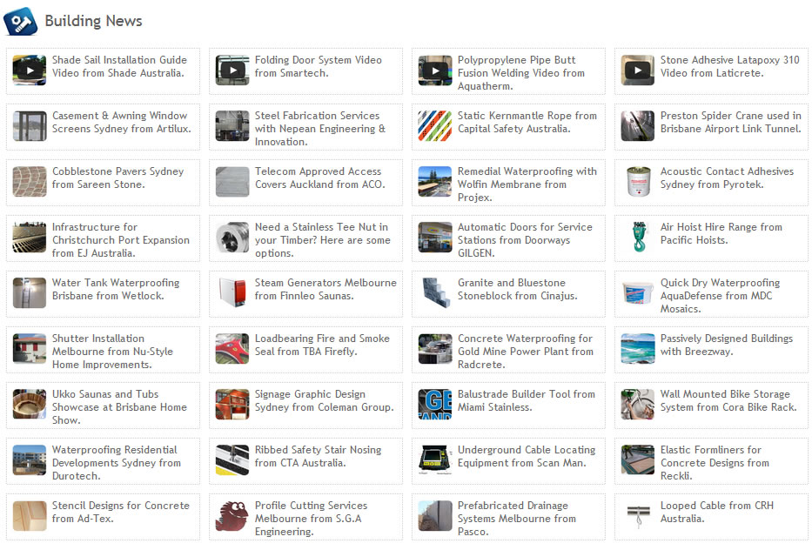Read 'Steam Generators Melbourne from Finnleo Saunas' article
Image resolution: width=812 pixels, height=550 pixels.
(325, 289)
